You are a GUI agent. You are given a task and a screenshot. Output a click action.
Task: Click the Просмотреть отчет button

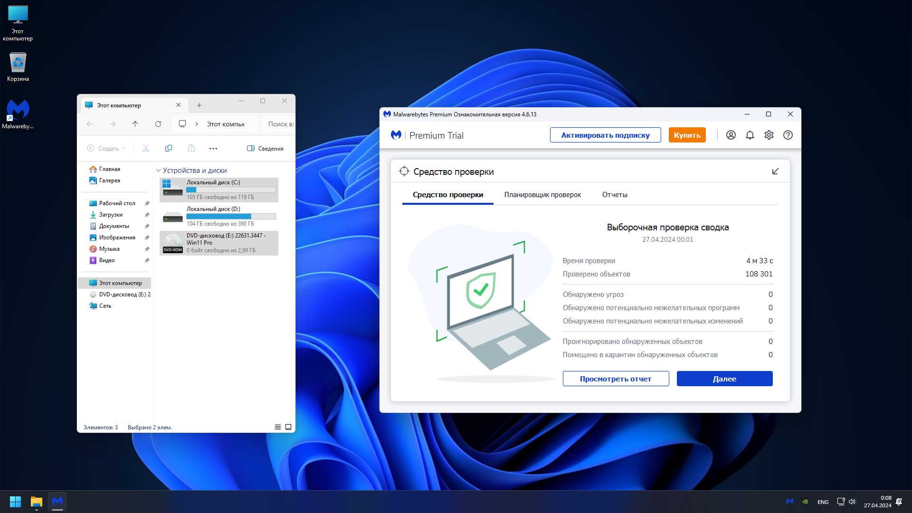(x=616, y=379)
